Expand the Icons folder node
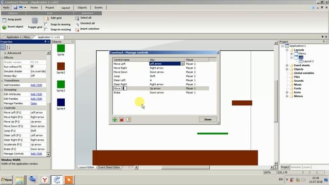 (x=287, y=92)
